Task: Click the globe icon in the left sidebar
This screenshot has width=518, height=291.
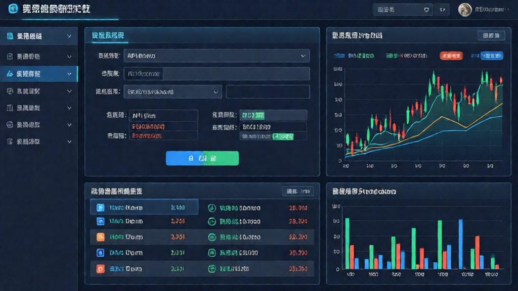Action: click(x=10, y=91)
